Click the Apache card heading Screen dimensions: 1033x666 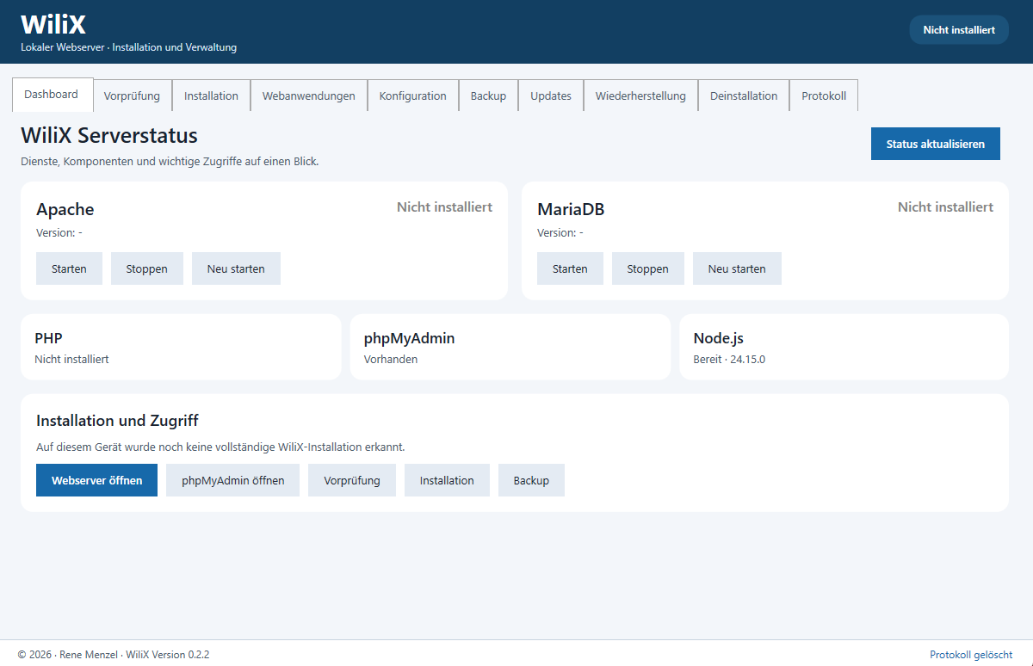pyautogui.click(x=65, y=209)
